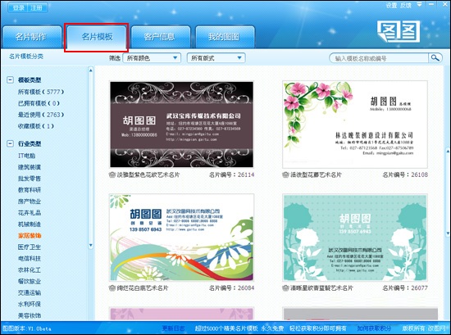Click the 登录 login button
The height and width of the screenshot is (335, 451).
(x=18, y=7)
